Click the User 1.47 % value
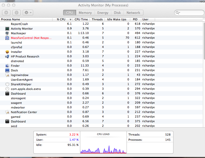Screen dimensions: 205x158 tap(74, 140)
